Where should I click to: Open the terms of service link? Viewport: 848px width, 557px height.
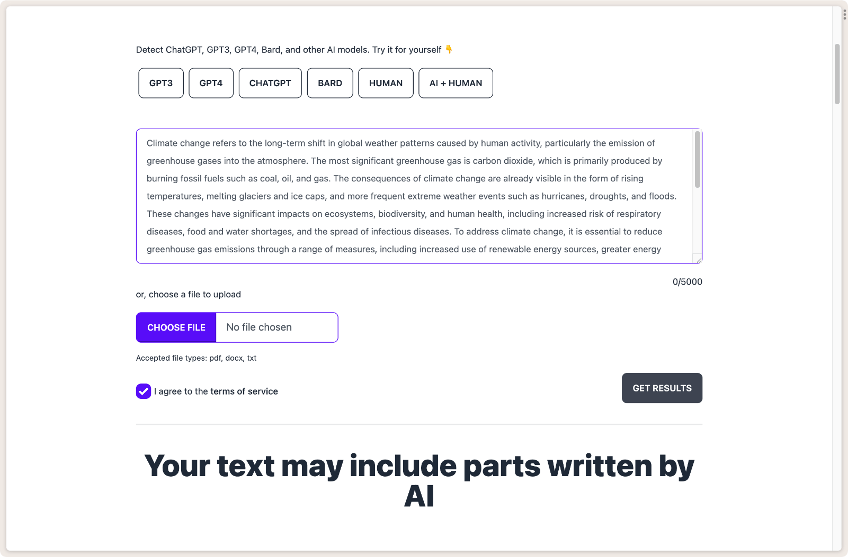244,391
